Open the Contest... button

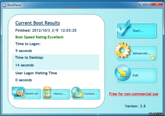[x=86, y=94]
